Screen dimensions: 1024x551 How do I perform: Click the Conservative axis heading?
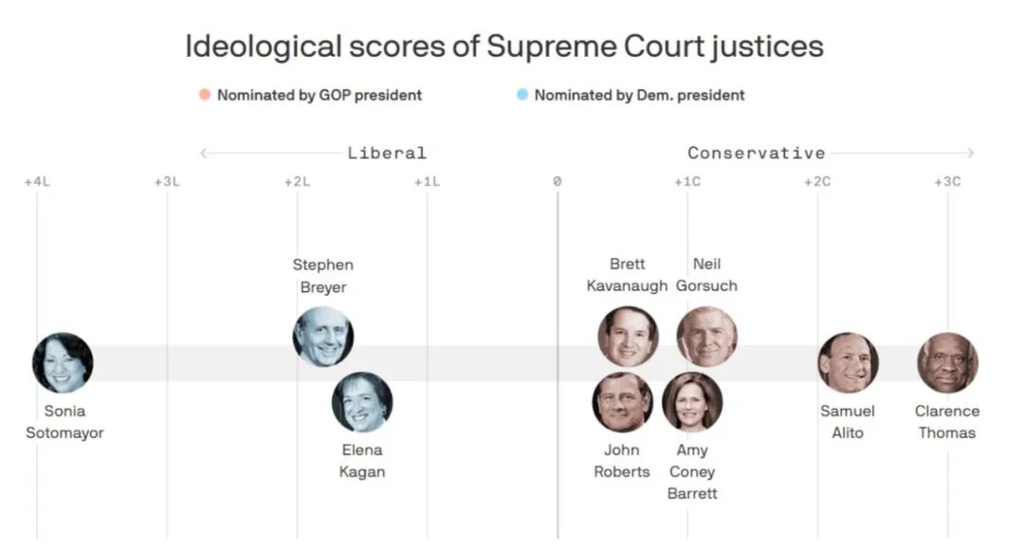757,153
